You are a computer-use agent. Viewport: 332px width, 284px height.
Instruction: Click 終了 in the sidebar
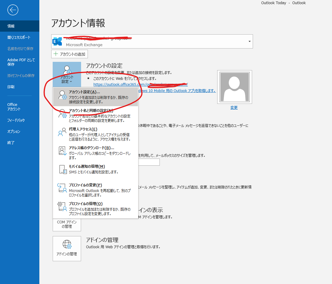pyautogui.click(x=20, y=143)
